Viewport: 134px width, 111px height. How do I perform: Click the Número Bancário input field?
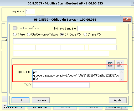(x=97, y=28)
